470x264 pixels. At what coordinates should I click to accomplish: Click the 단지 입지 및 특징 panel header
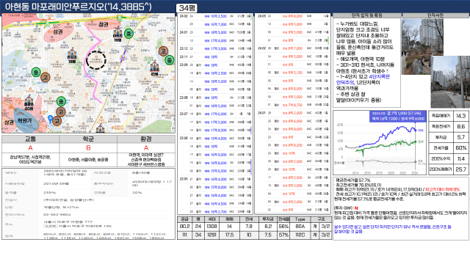[367, 15]
